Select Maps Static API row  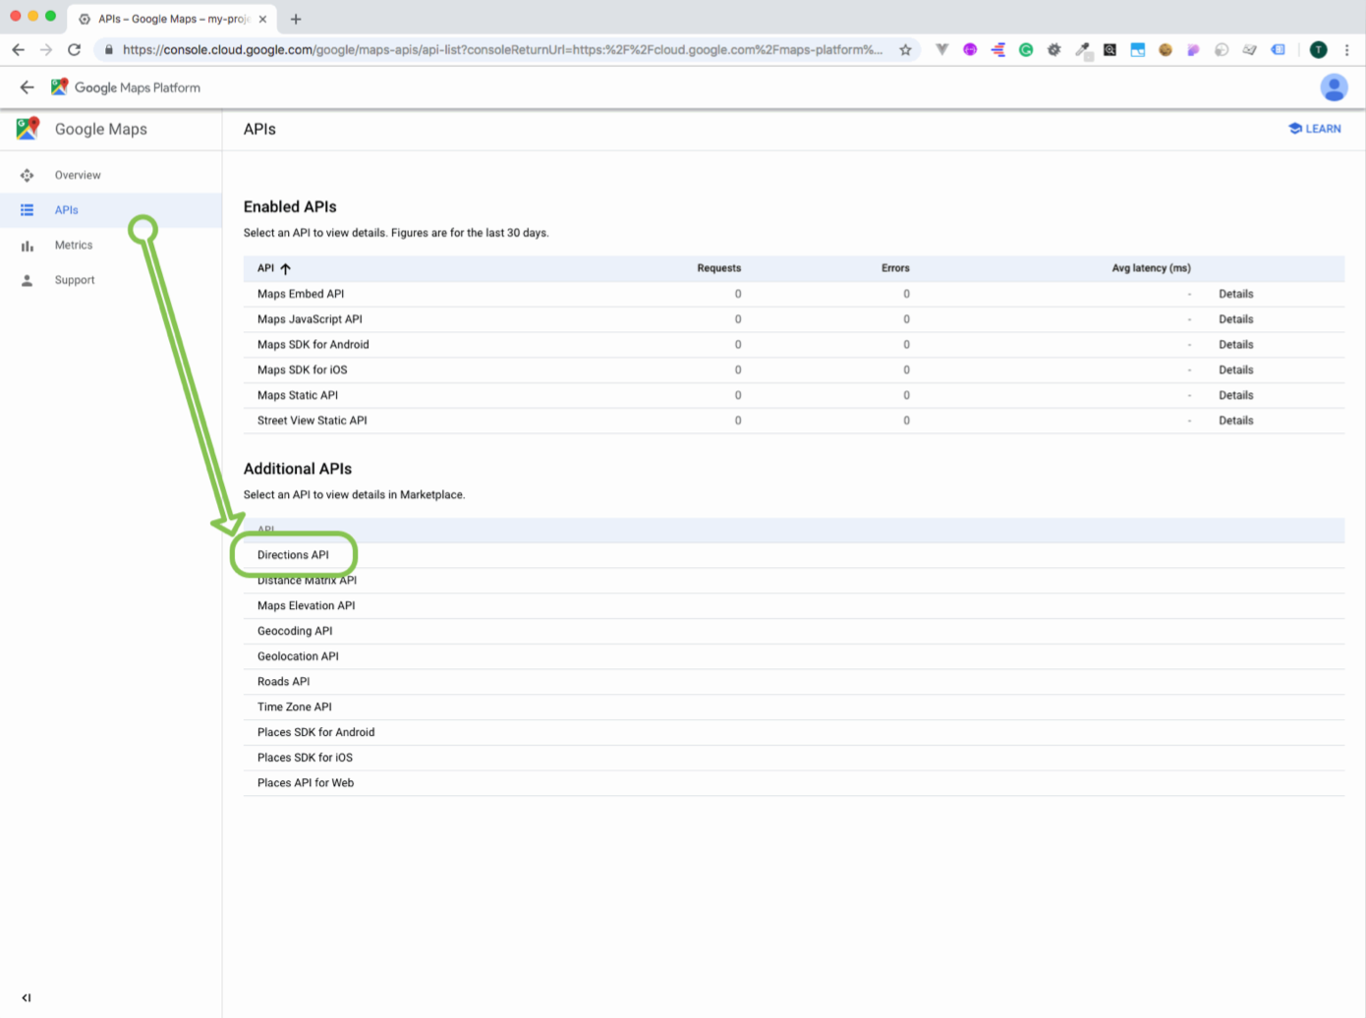coord(794,395)
